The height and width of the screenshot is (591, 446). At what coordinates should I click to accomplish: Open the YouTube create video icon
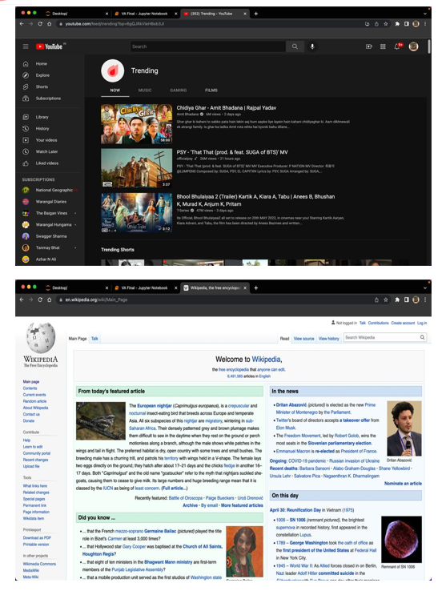368,46
